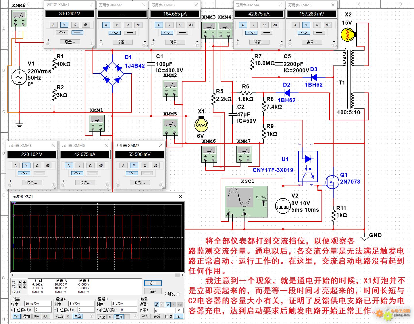Switch XMM3 multimeter to ohm mode

pos(180,25)
